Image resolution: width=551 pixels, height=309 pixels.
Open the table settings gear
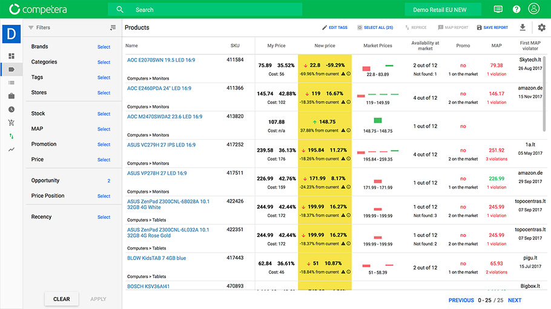click(x=541, y=27)
